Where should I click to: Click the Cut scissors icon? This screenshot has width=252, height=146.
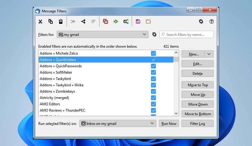coord(40,21)
